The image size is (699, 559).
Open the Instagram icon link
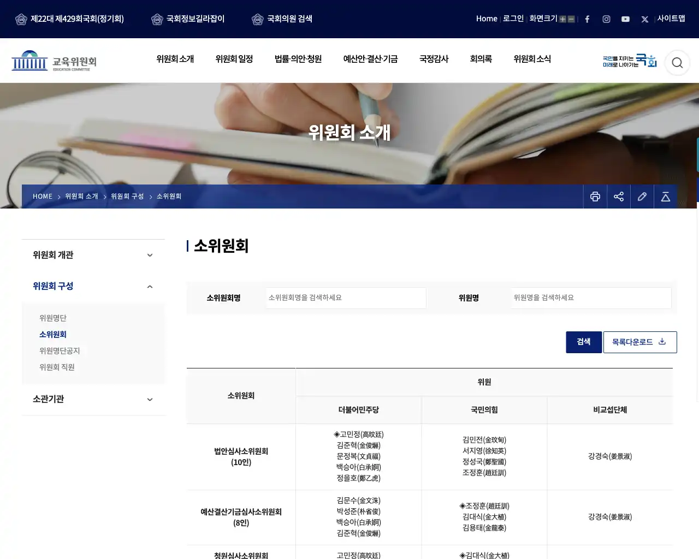tap(606, 19)
